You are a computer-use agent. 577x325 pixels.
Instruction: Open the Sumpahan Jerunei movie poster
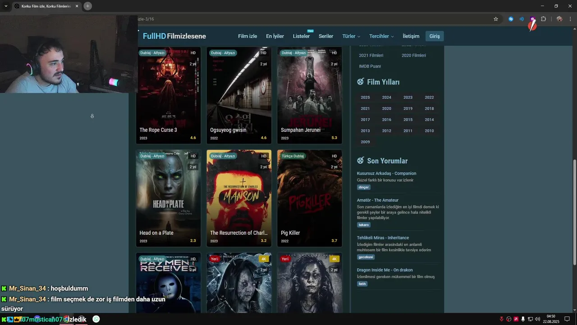click(310, 95)
